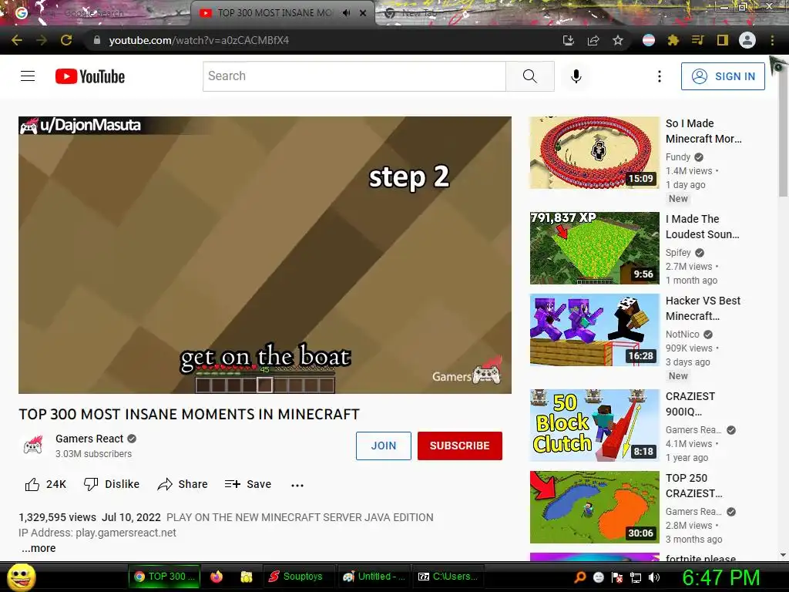The width and height of the screenshot is (789, 592).
Task: Click the tray magnifier search icon
Action: pos(580,577)
